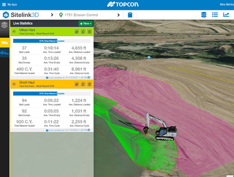
Task: Select the blue excavator sidebar tab
Action: 5,53
